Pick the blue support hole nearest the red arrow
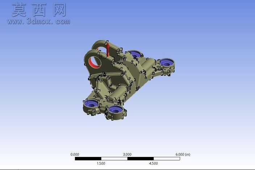The height and width of the screenshot is (170, 255). (x=135, y=54)
